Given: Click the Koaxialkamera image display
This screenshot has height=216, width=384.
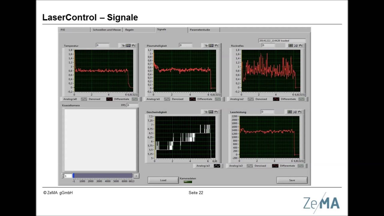Looking at the screenshot, I should (100, 140).
